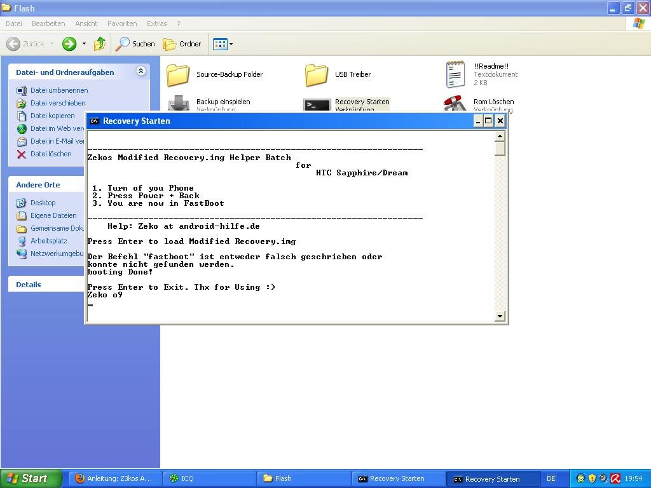The image size is (651, 488).
Task: Collapse the Datei- und Ordneraufgaben panel
Action: pos(140,71)
